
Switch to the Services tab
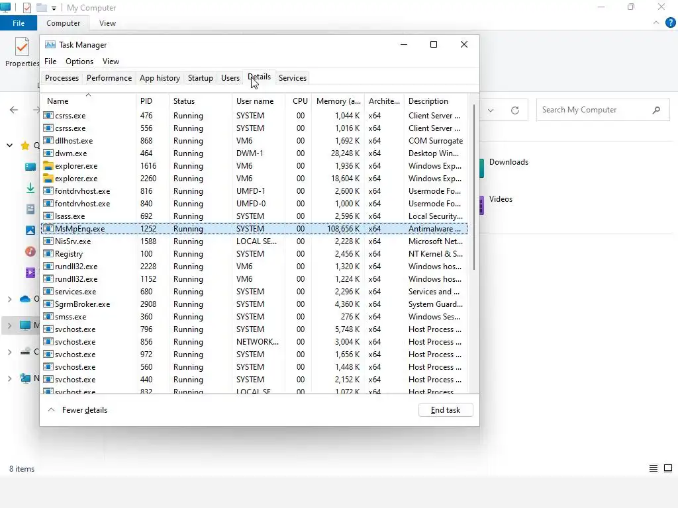[292, 78]
